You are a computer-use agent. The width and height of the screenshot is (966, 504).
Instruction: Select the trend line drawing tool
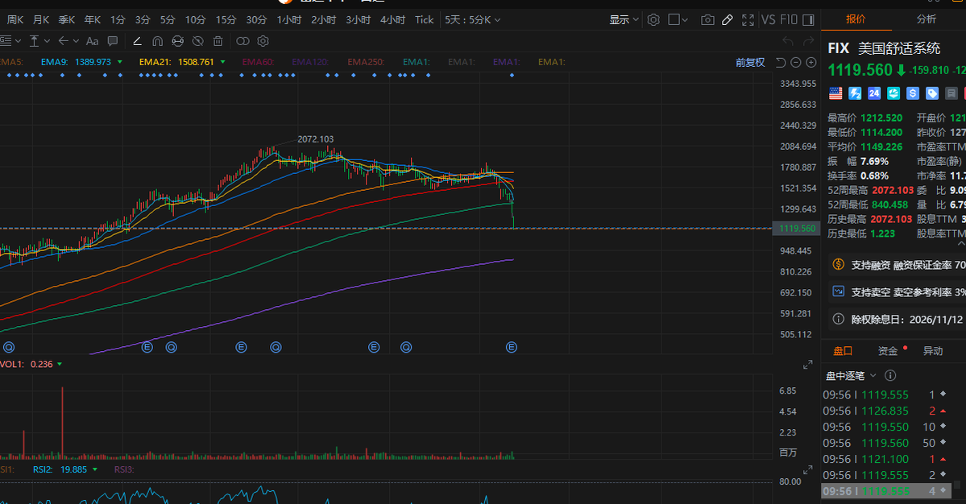tap(138, 41)
